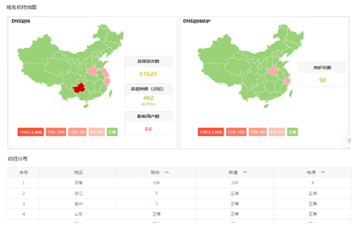Screen dimensions: 357x232
Task: Toggle green 正常 legend in DNS劫持 map
Action: pos(112,132)
